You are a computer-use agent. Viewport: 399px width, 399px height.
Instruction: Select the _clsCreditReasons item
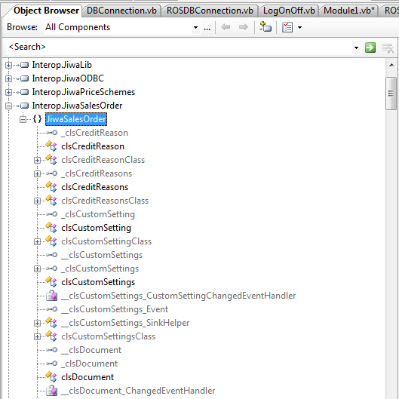tap(97, 173)
